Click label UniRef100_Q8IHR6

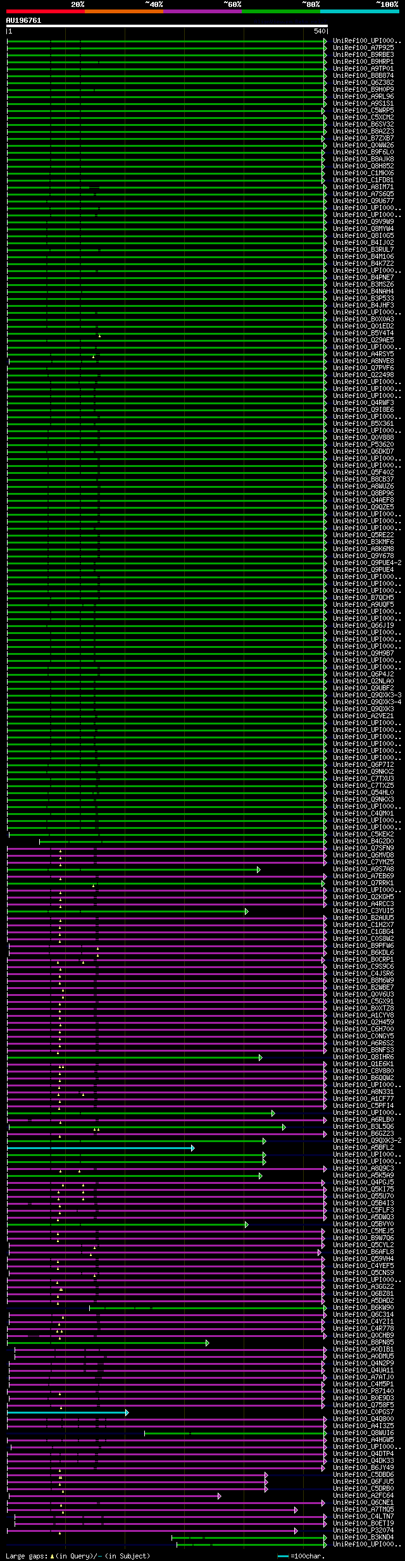[363, 1057]
